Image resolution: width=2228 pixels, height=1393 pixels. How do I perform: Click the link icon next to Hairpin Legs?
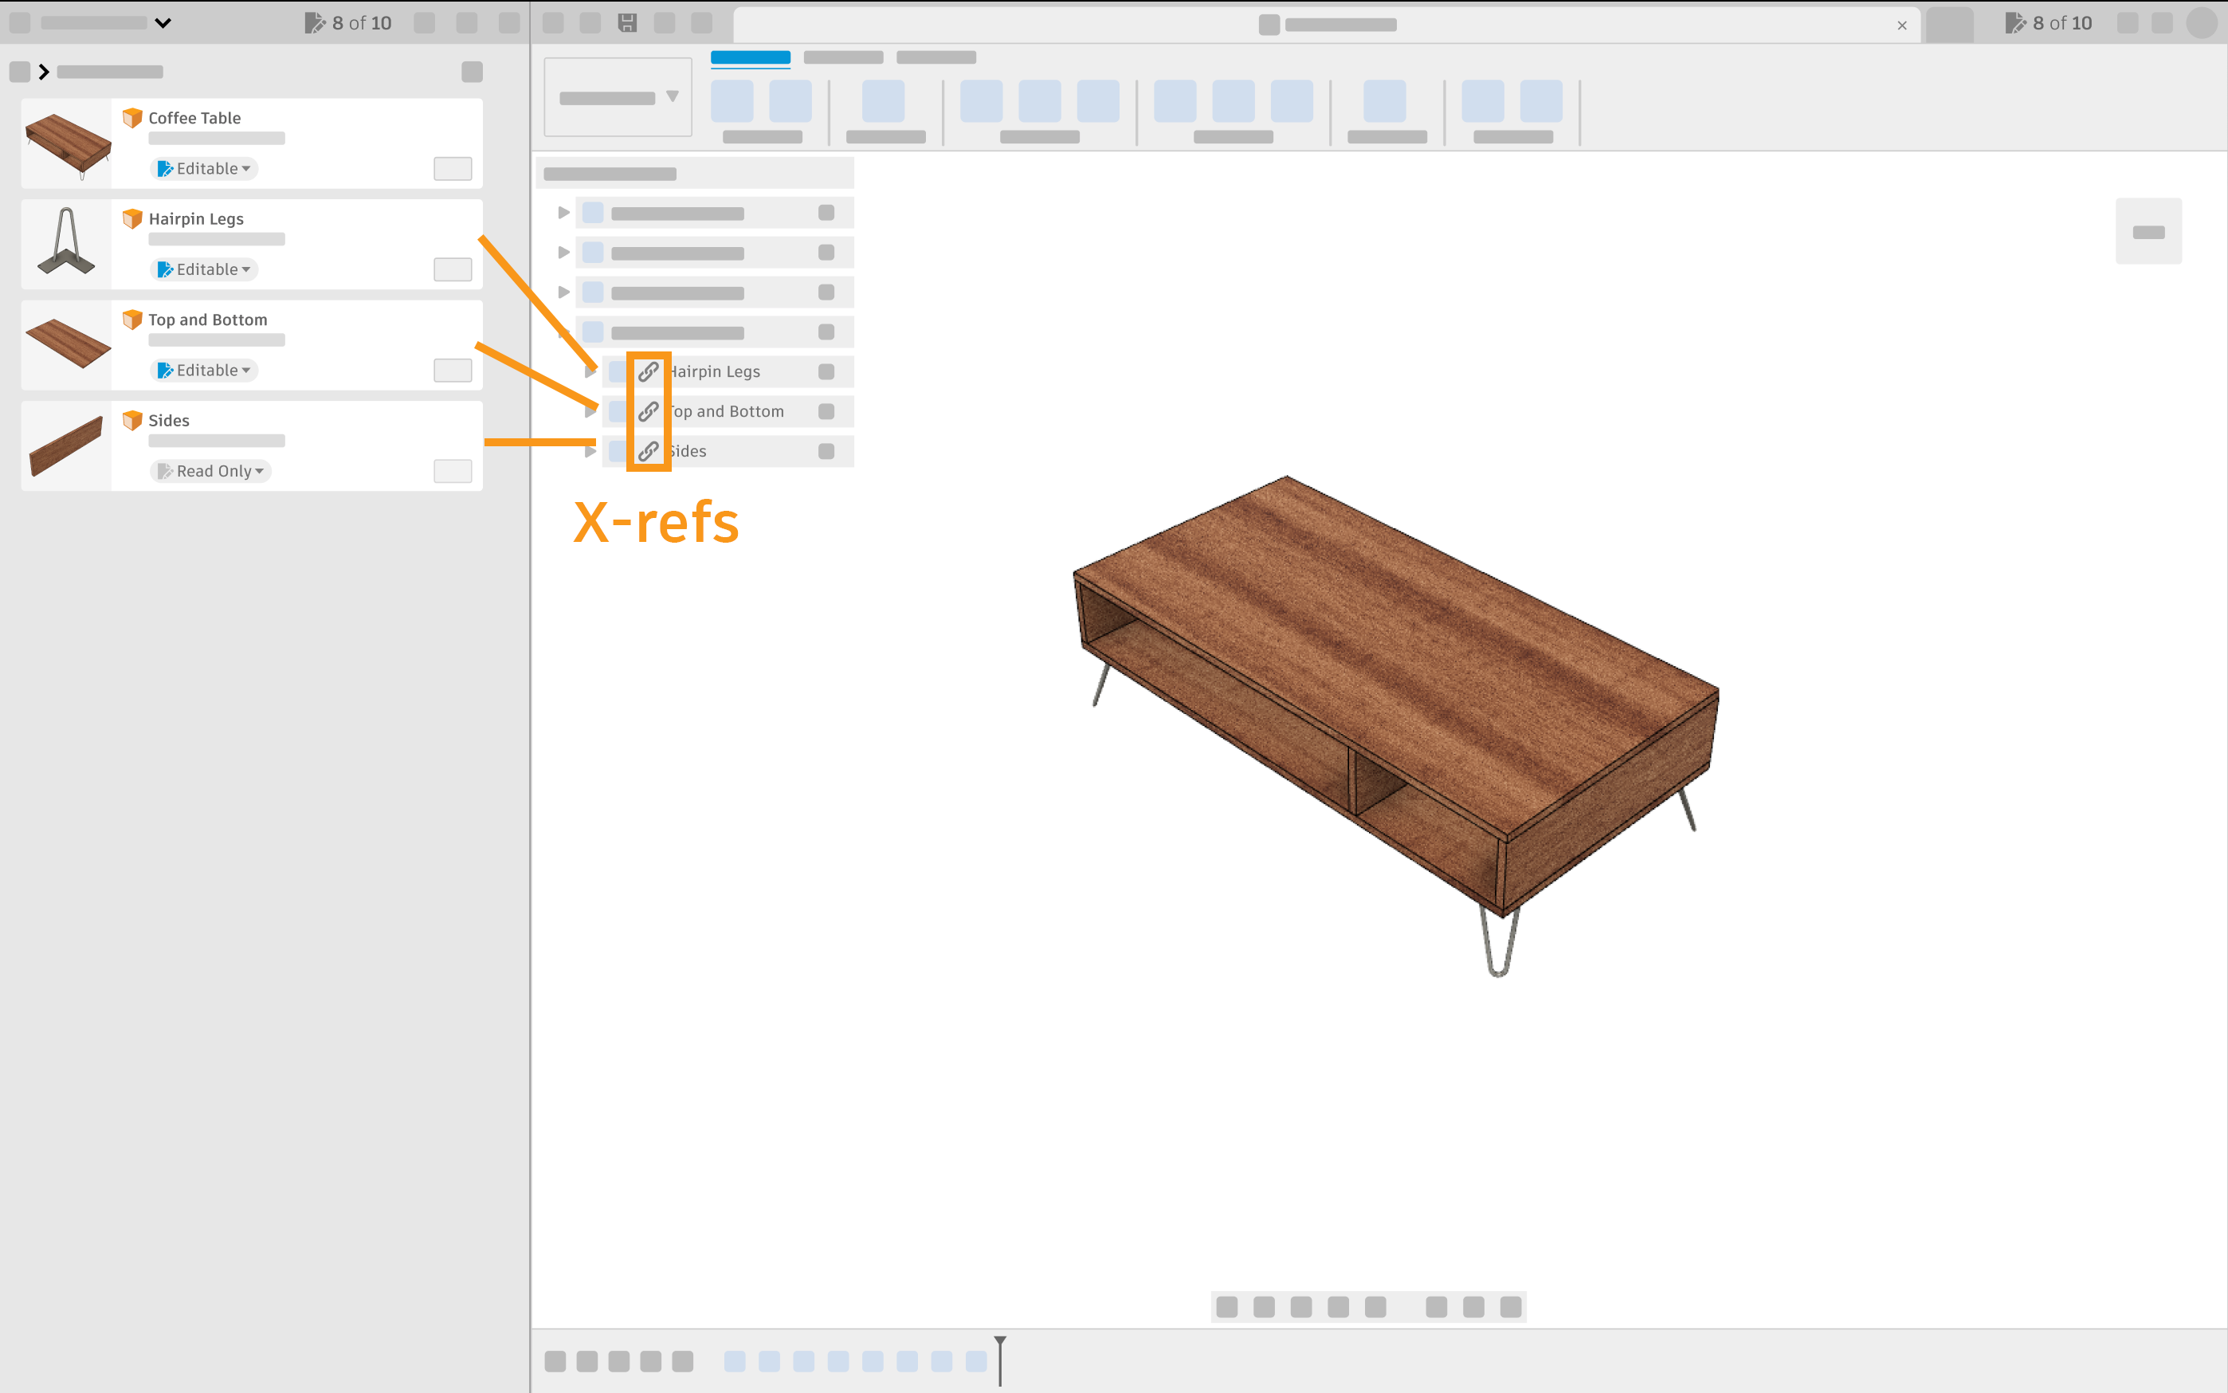(x=649, y=371)
